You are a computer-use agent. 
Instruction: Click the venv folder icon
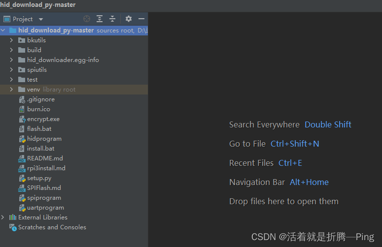pos(22,90)
